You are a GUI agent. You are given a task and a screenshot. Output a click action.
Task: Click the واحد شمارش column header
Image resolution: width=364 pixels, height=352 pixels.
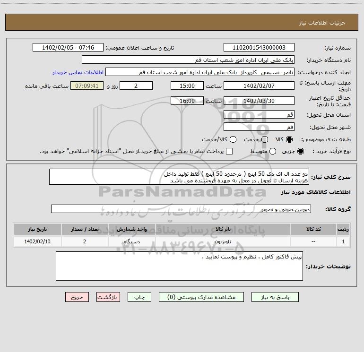[x=131, y=229]
